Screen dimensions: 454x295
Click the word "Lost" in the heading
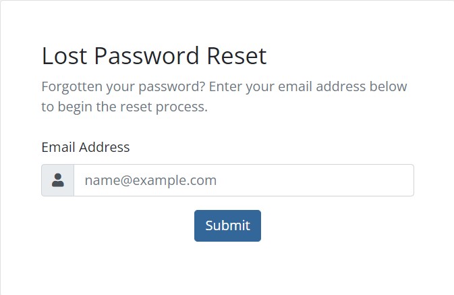coord(64,55)
